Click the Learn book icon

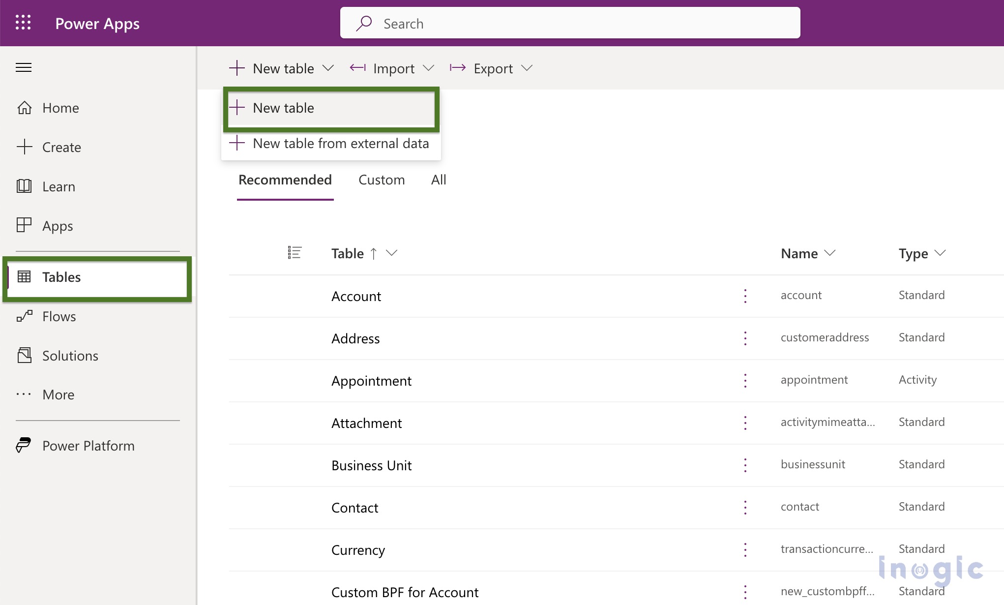(24, 186)
